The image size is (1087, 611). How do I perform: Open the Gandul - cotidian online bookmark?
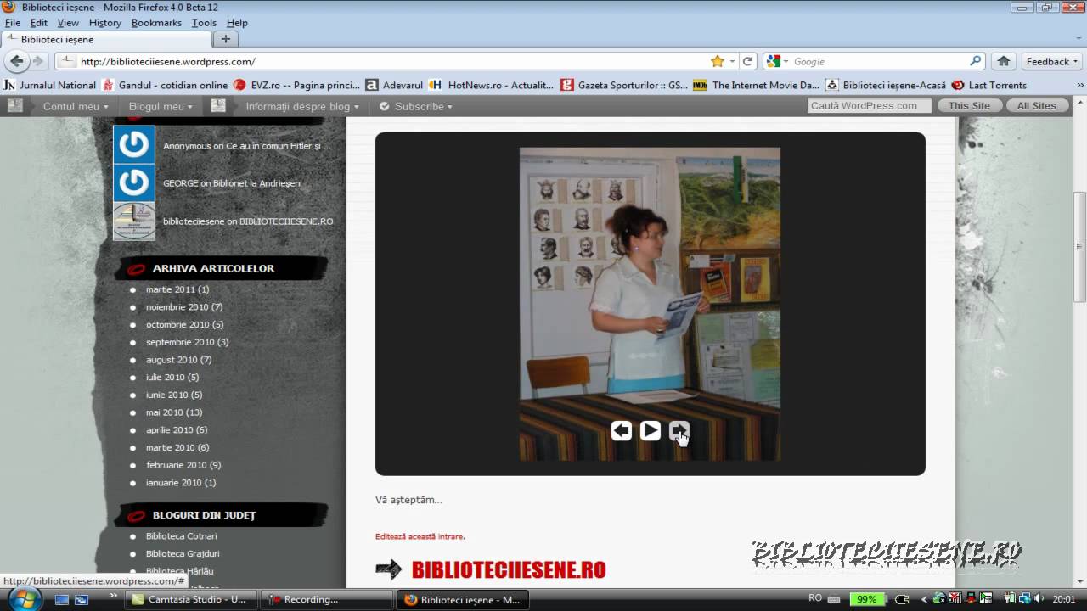point(166,85)
